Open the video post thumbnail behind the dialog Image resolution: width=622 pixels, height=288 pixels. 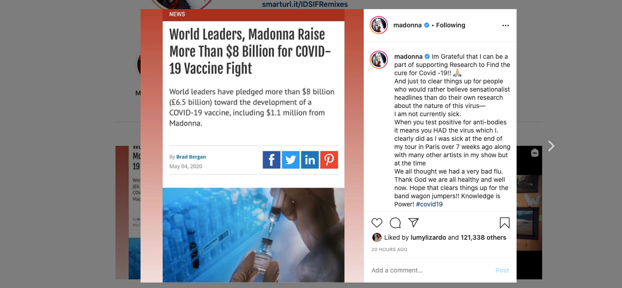pos(529,212)
